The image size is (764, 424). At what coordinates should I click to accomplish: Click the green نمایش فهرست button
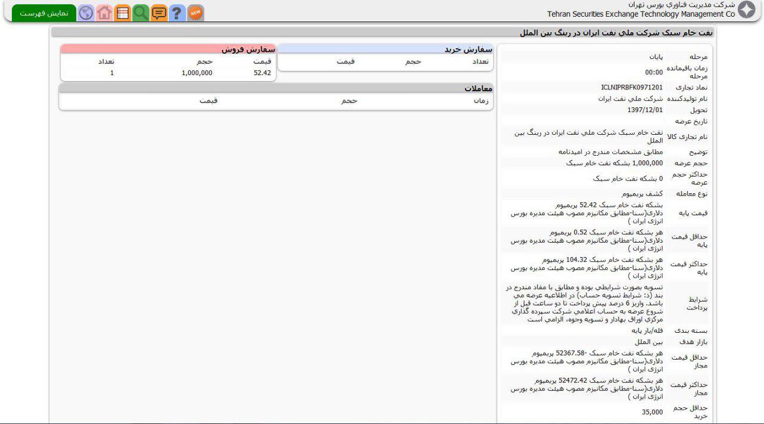(44, 13)
